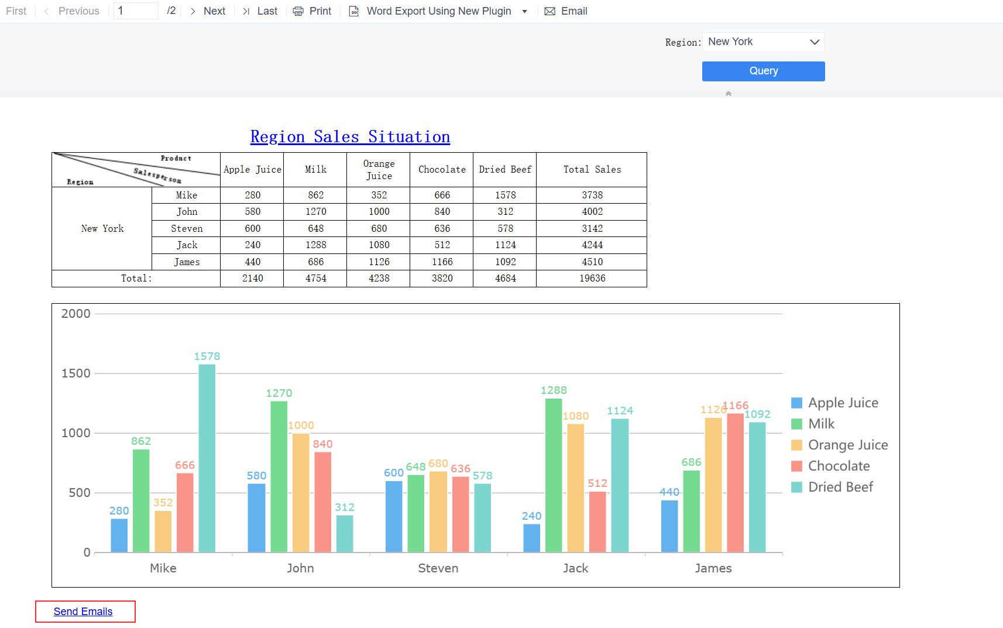Click the Next toolbar label
Screen dimensions: 1003x628
coord(214,11)
